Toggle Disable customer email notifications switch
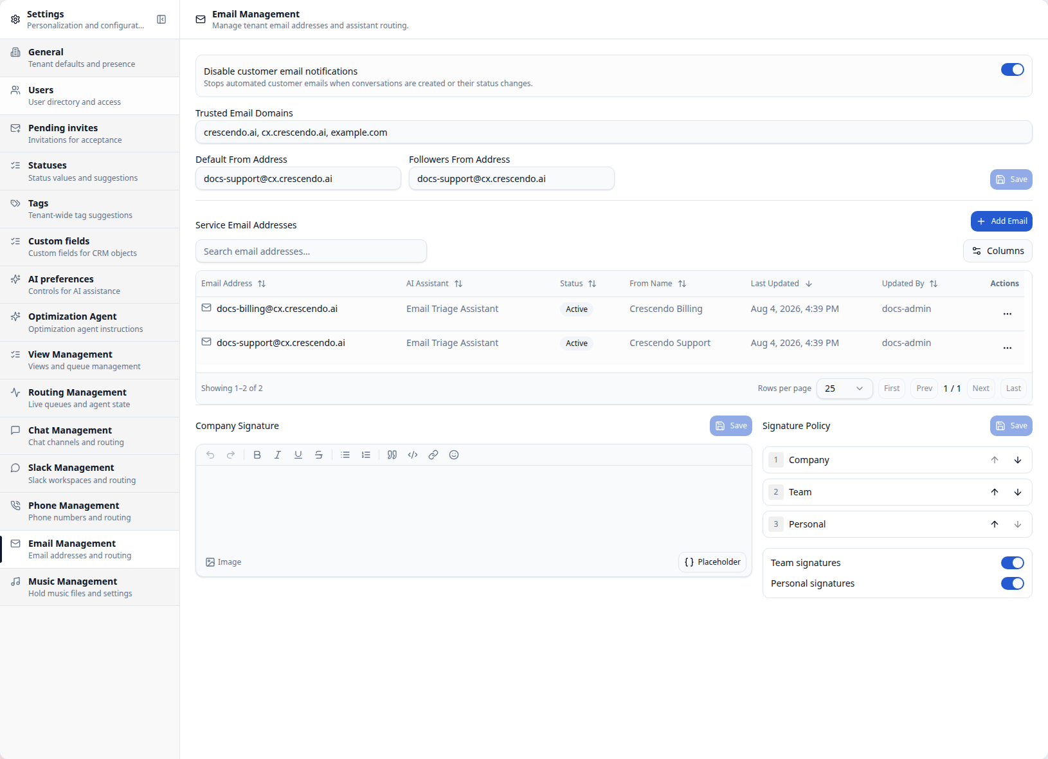1048x759 pixels. (x=1013, y=69)
